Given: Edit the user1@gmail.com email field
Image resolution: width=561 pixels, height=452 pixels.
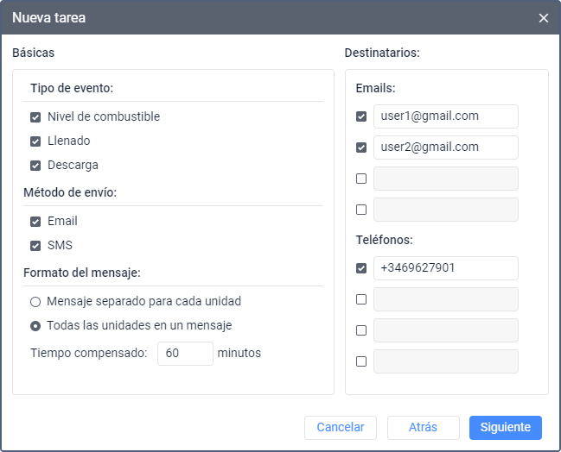Looking at the screenshot, I should coord(445,116).
